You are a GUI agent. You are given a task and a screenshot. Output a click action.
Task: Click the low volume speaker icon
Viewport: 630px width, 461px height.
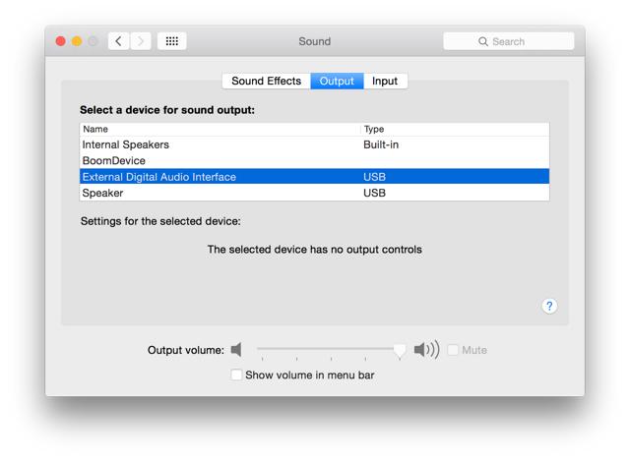point(236,350)
